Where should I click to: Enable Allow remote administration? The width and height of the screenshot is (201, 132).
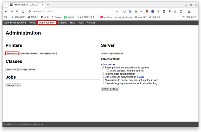103,74
